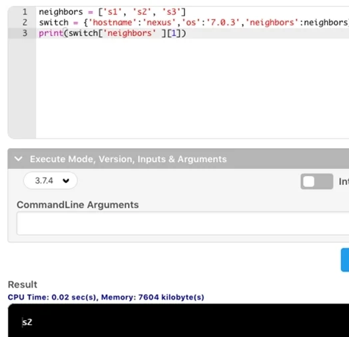The width and height of the screenshot is (349, 337).
Task: Click the Execute Mode, Version, Inputs header text
Action: tap(128, 159)
